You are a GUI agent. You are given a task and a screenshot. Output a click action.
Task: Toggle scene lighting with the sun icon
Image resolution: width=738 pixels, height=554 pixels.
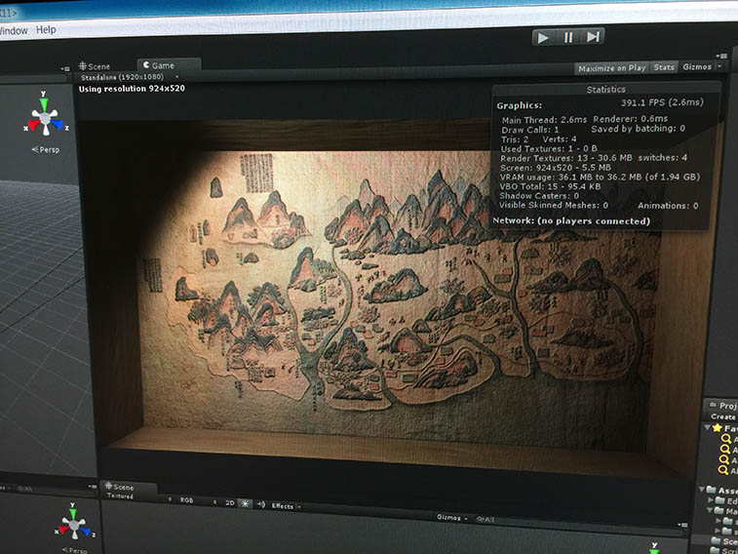click(x=245, y=503)
